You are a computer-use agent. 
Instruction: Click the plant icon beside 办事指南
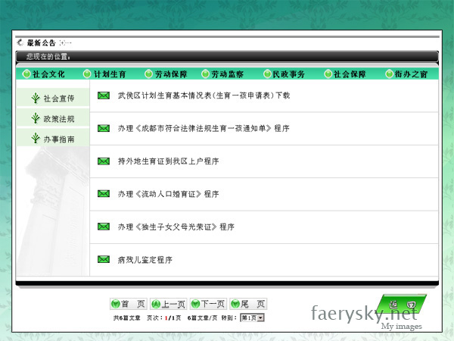click(35, 139)
